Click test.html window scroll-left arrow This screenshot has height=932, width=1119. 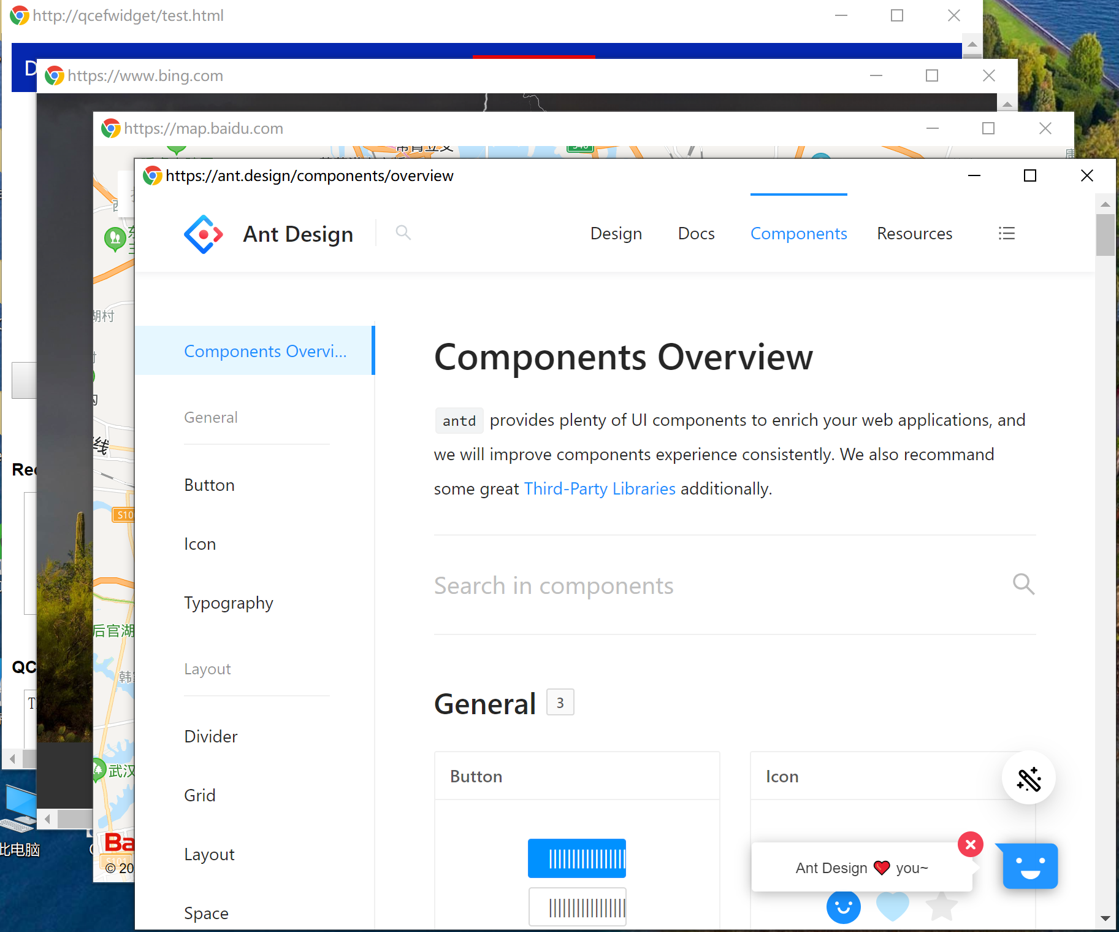coord(13,759)
